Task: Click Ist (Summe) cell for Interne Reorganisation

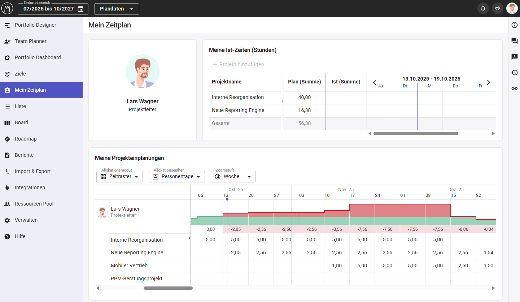Action: (x=346, y=98)
